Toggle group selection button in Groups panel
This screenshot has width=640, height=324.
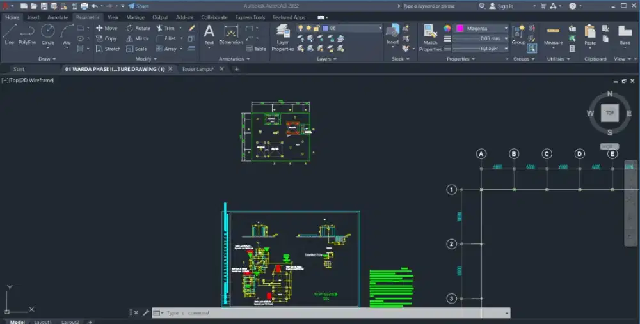point(531,48)
